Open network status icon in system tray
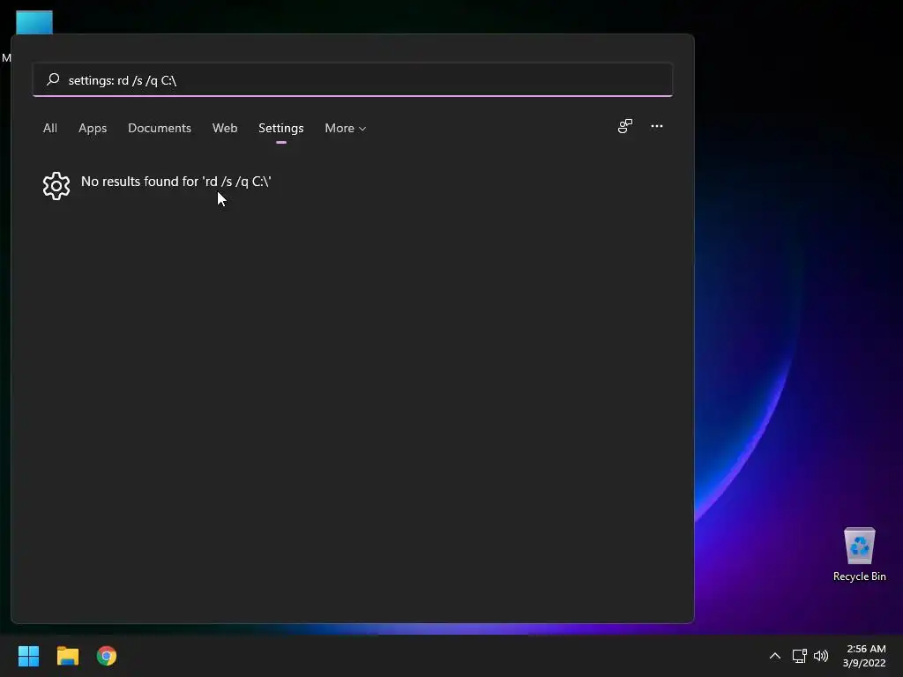903x677 pixels. coord(799,656)
